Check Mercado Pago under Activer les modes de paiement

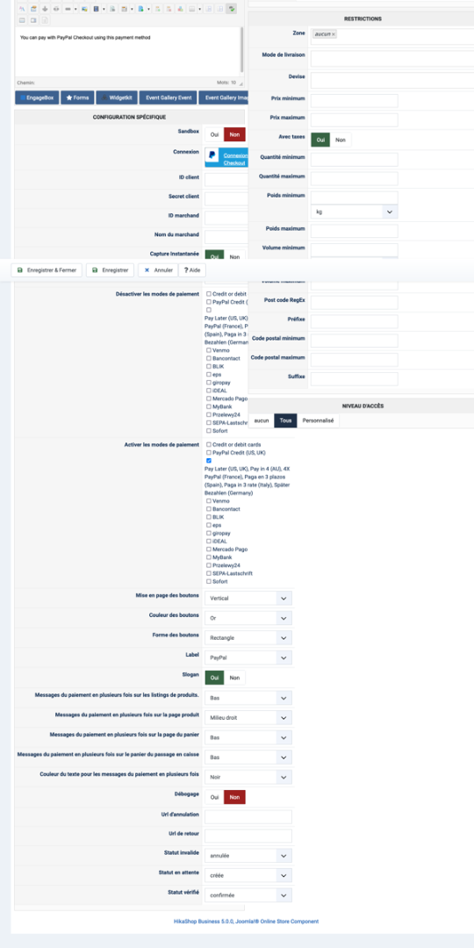point(209,549)
